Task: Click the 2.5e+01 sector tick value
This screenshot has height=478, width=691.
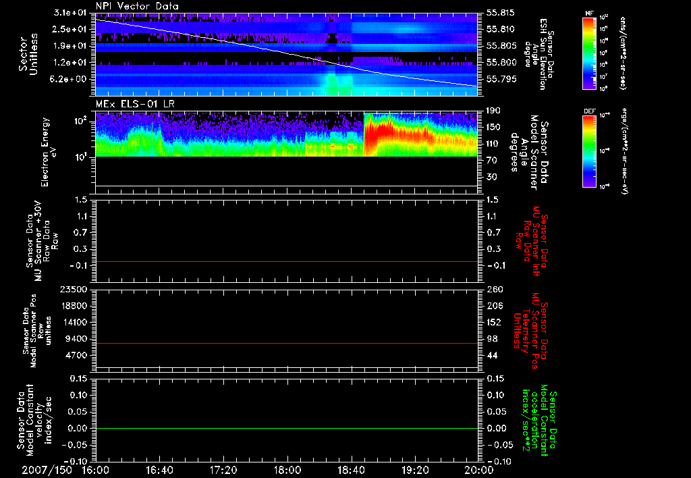Action: [x=70, y=29]
